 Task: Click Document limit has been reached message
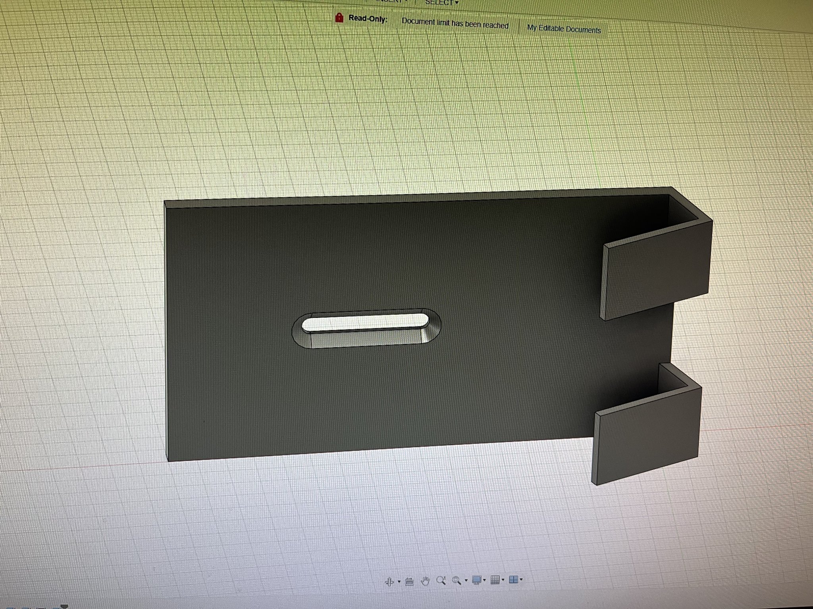pyautogui.click(x=455, y=23)
